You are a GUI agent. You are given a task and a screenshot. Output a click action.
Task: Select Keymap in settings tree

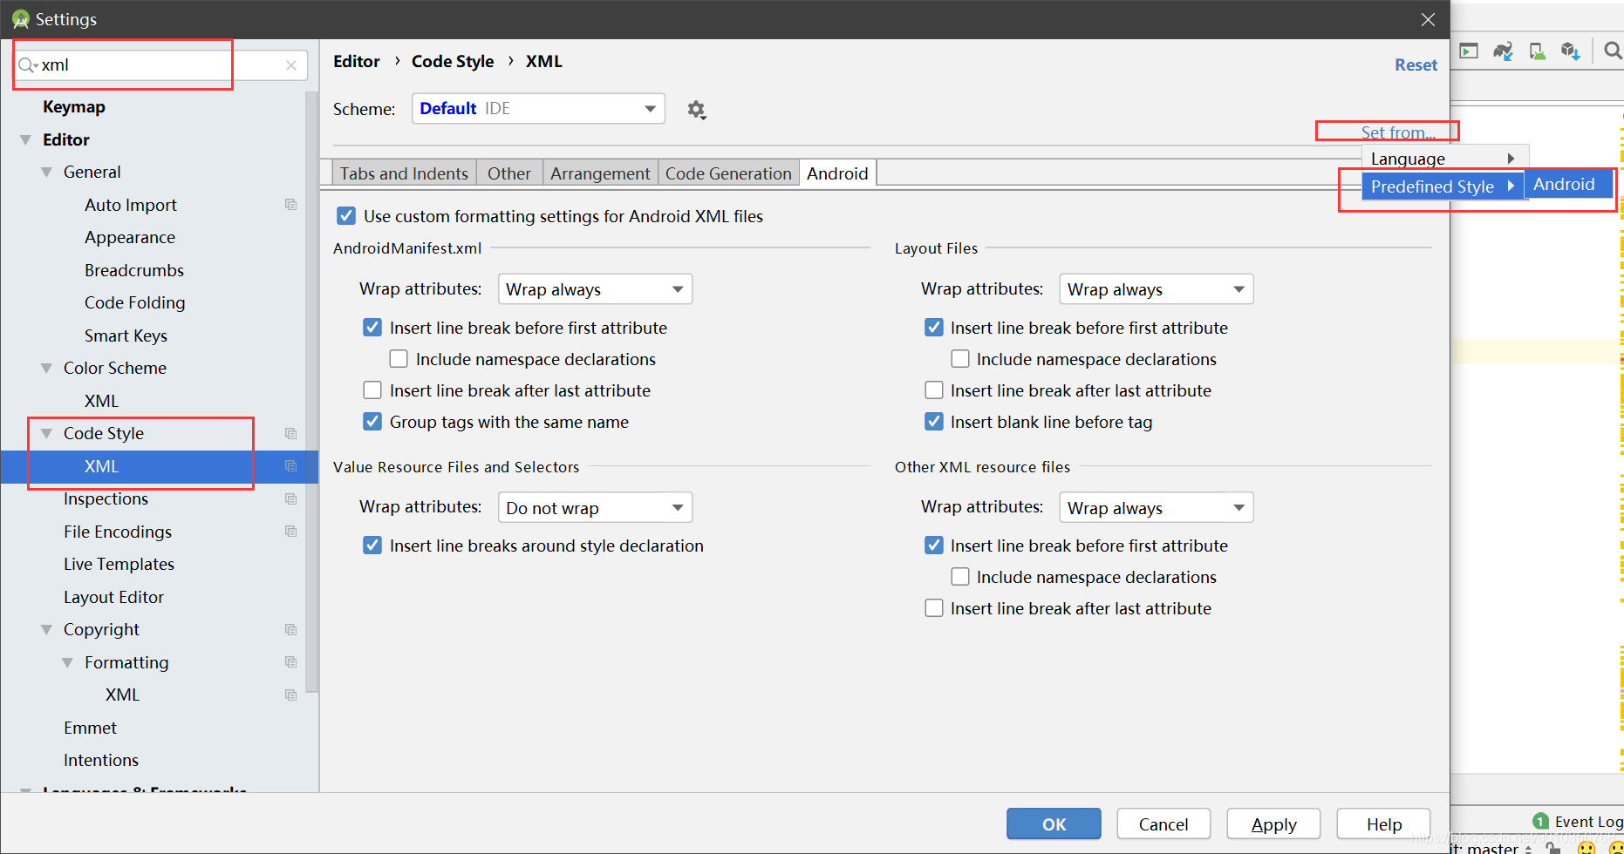click(x=74, y=107)
